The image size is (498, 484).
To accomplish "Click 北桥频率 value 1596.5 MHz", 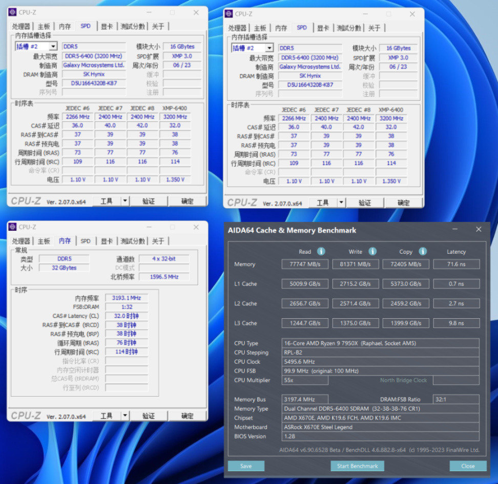I will [x=164, y=277].
